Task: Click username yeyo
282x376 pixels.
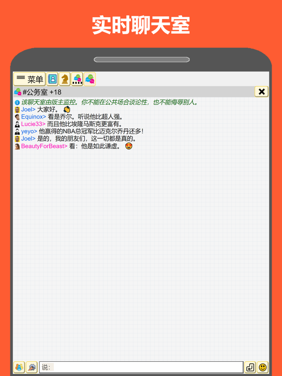Action: (x=29, y=131)
